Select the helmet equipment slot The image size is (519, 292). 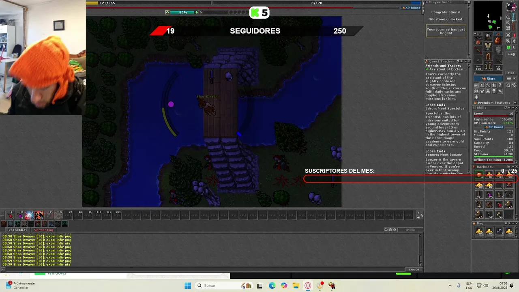point(488,36)
